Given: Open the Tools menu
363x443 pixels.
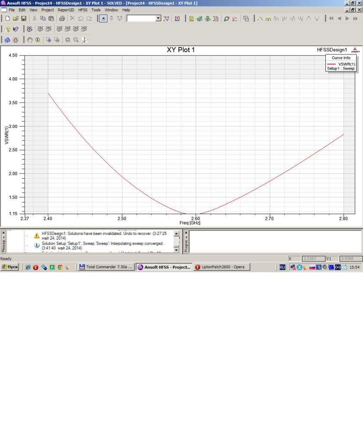Looking at the screenshot, I should (x=96, y=10).
